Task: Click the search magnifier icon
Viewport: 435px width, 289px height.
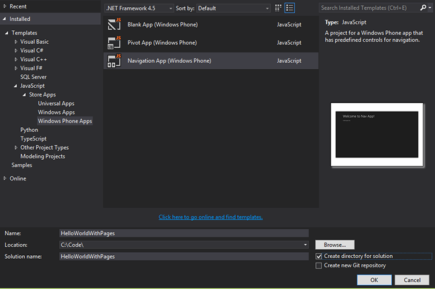Action: pos(423,8)
